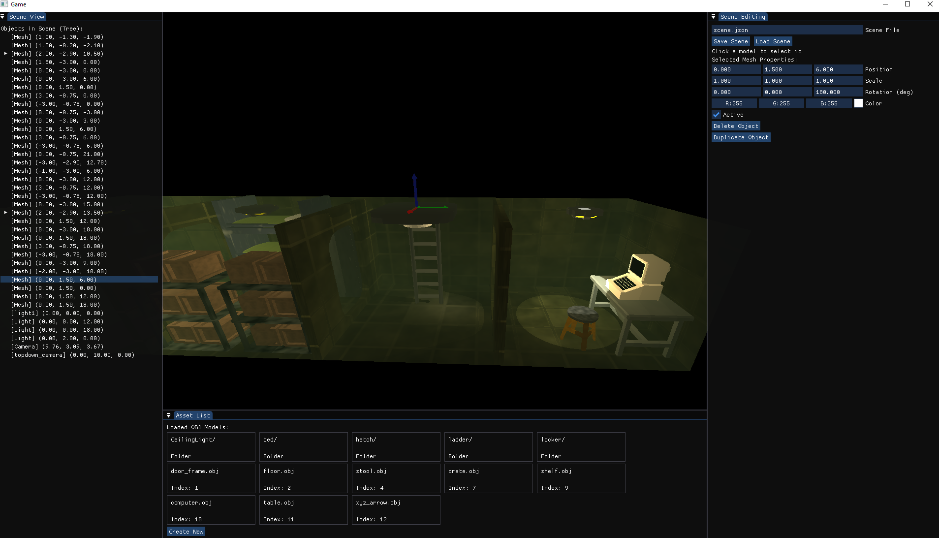Click the R:255 color channel slider

coord(734,103)
